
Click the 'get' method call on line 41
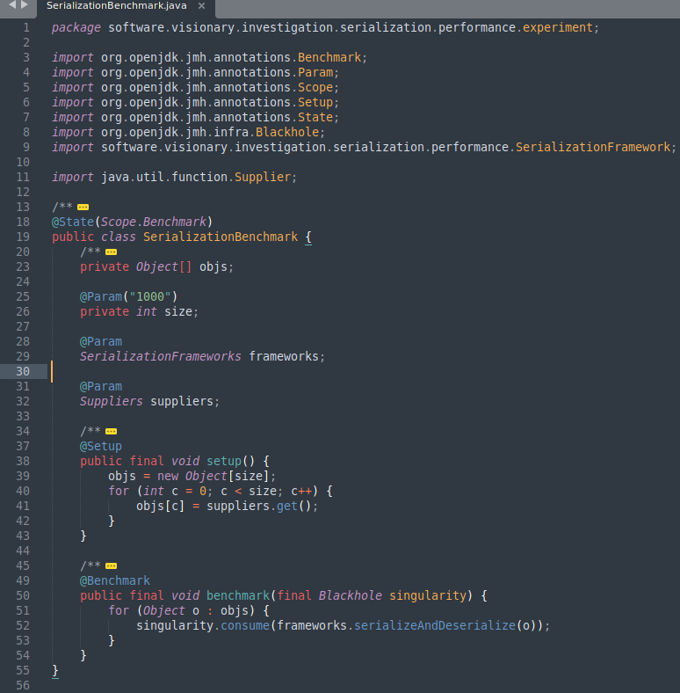(287, 506)
